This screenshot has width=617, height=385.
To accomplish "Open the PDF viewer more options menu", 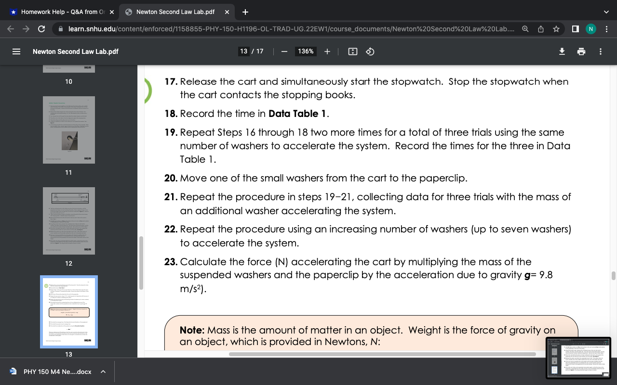I will pos(600,51).
